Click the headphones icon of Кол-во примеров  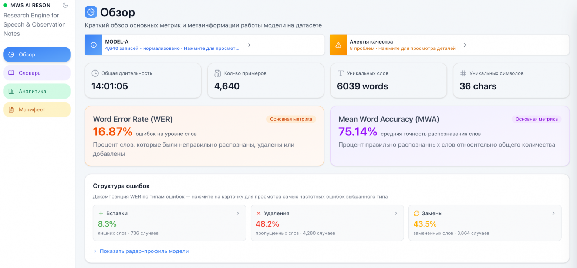(217, 73)
